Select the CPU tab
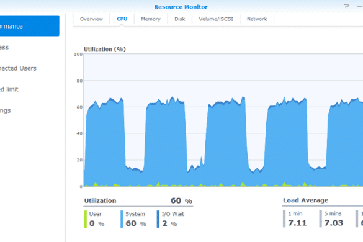The height and width of the screenshot is (242, 363). 122,19
